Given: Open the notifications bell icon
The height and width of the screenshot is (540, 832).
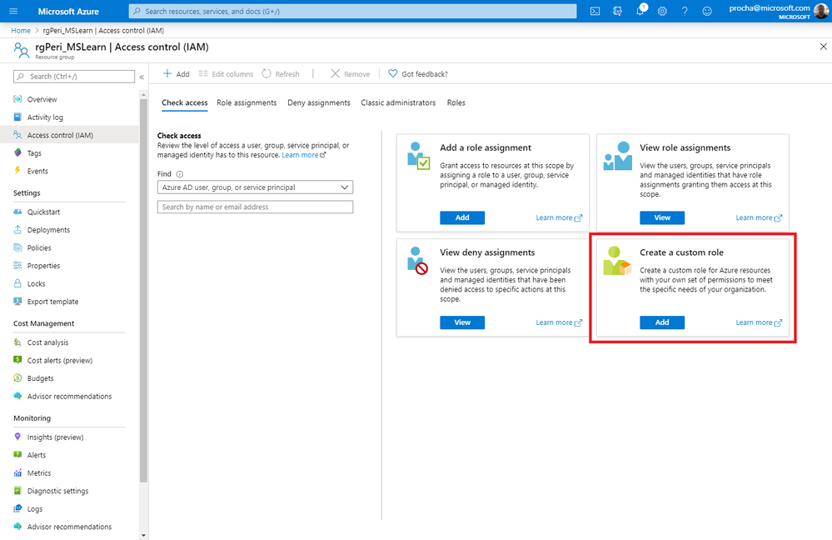Looking at the screenshot, I should coord(640,10).
